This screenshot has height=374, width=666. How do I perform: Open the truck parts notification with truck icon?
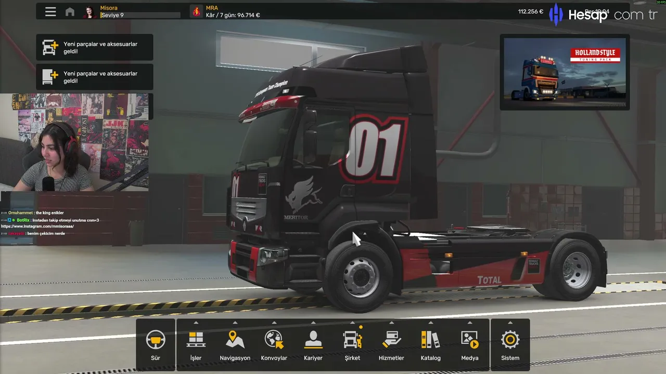click(95, 47)
